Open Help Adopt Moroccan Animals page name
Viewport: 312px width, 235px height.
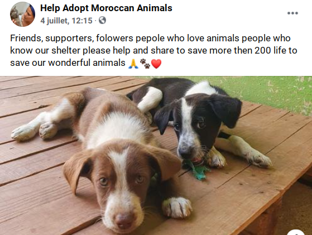click(x=106, y=8)
